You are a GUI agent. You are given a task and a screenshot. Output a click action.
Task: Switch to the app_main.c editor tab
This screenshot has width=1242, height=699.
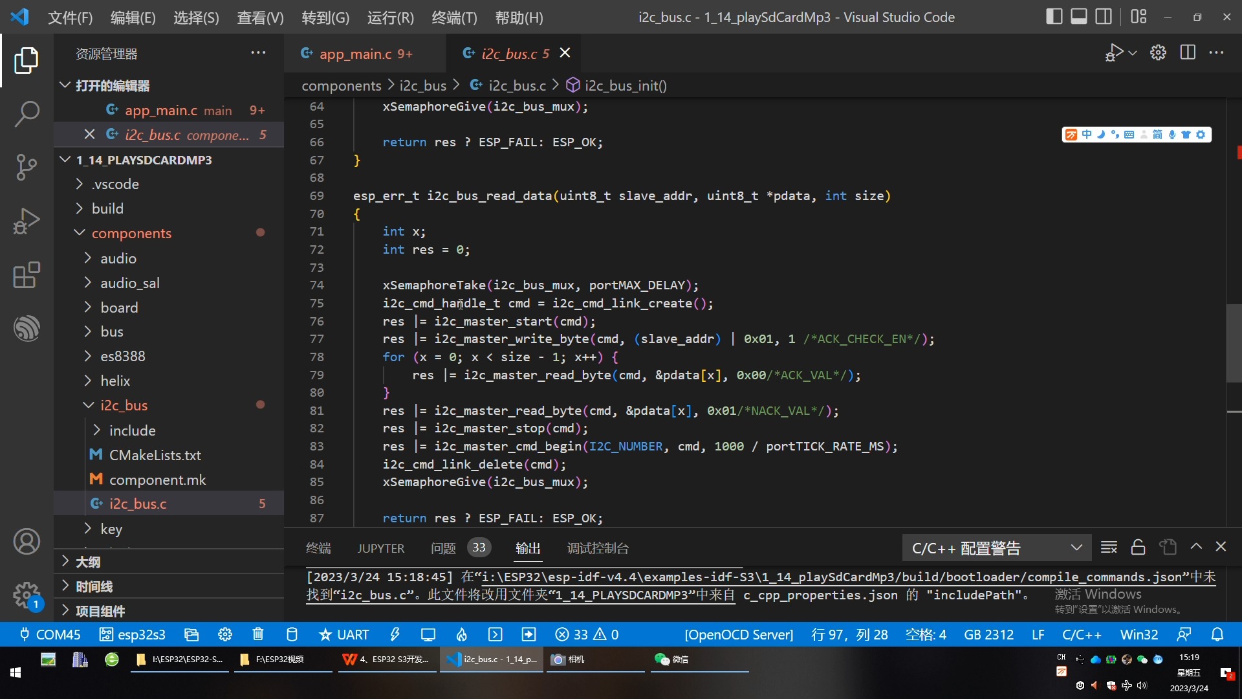point(356,54)
